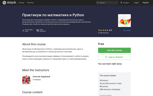
Task: Click the 'Meet the Instructors' heading
Action: tap(36, 70)
